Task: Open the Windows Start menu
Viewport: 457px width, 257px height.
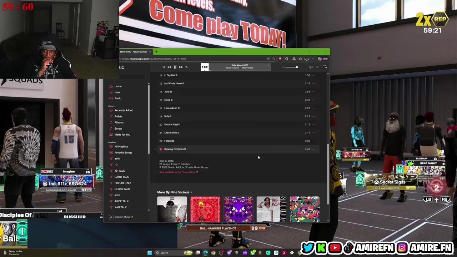Action: point(150,253)
